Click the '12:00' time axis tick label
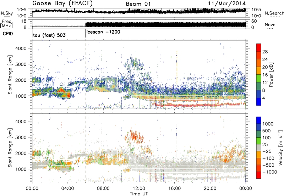Viewport: 284px width, 196px height. pos(139,189)
